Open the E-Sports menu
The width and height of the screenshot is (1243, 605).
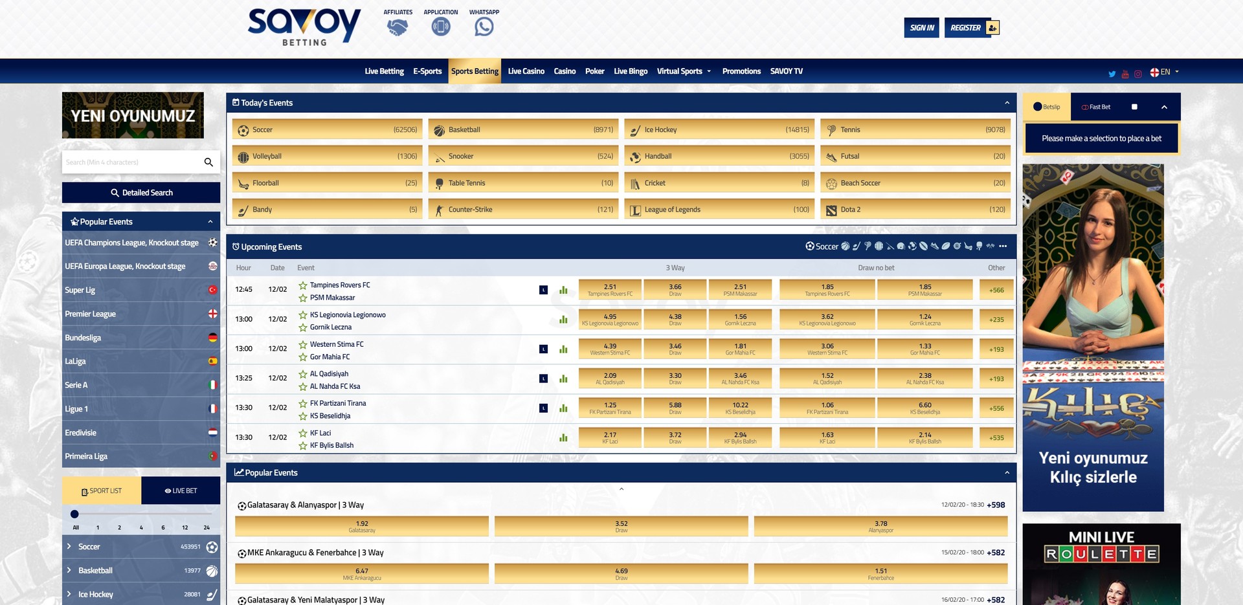pos(427,71)
